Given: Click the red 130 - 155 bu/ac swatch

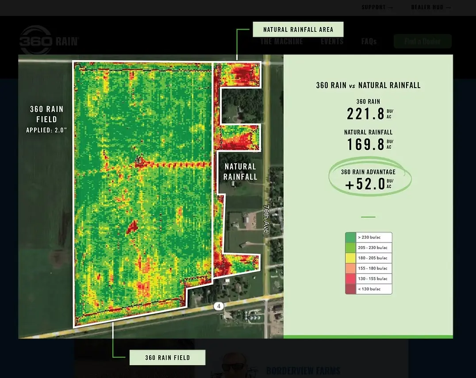Looking at the screenshot, I should pyautogui.click(x=350, y=279).
